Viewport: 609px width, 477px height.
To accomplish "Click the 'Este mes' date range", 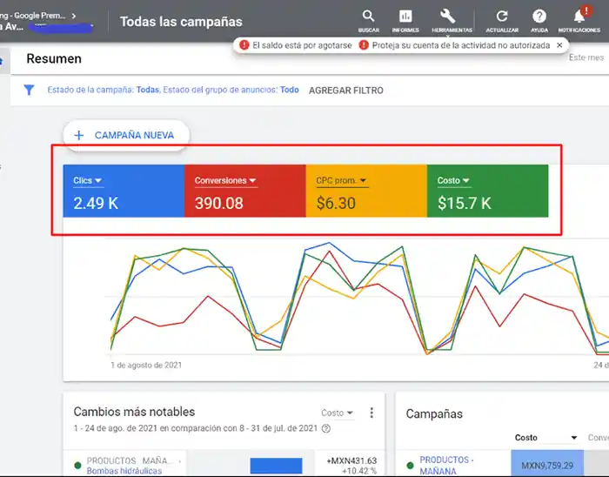I will point(586,57).
